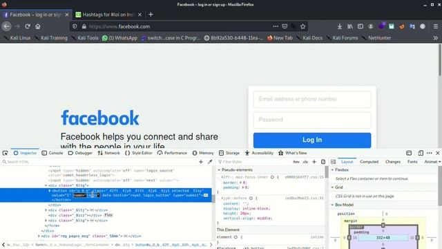Open the Network tab

click(x=109, y=153)
